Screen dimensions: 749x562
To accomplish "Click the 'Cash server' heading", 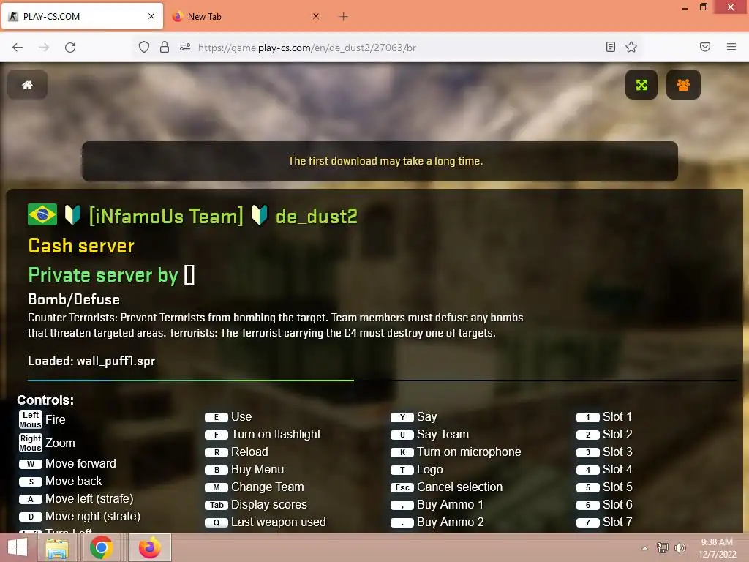I will [x=81, y=246].
